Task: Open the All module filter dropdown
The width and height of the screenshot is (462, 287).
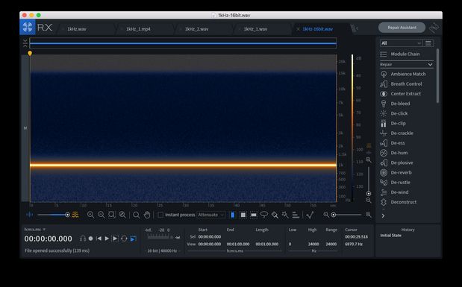Action: click(401, 43)
